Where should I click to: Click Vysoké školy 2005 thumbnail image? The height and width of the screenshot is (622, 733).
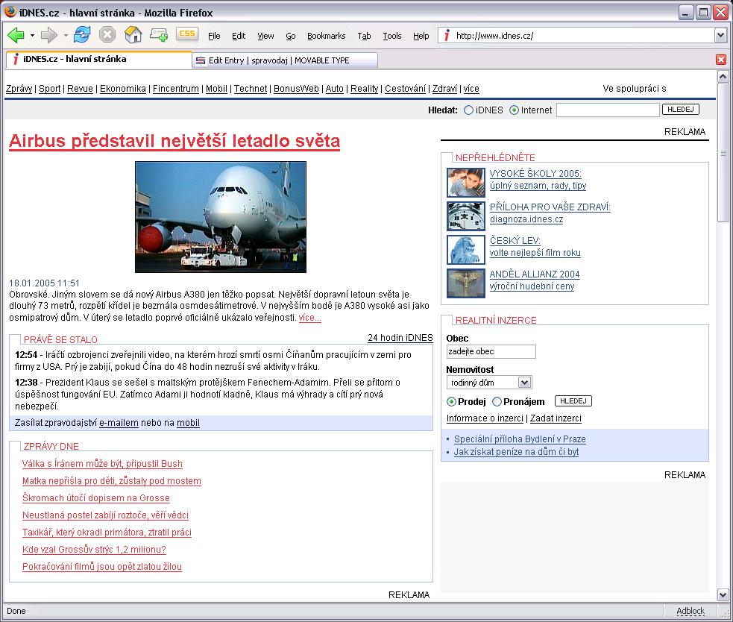point(465,183)
